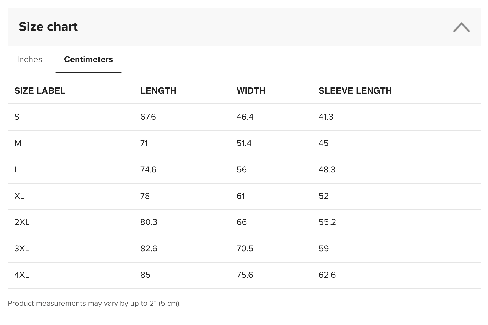Select the S size row label
This screenshot has width=488, height=325.
[x=17, y=117]
